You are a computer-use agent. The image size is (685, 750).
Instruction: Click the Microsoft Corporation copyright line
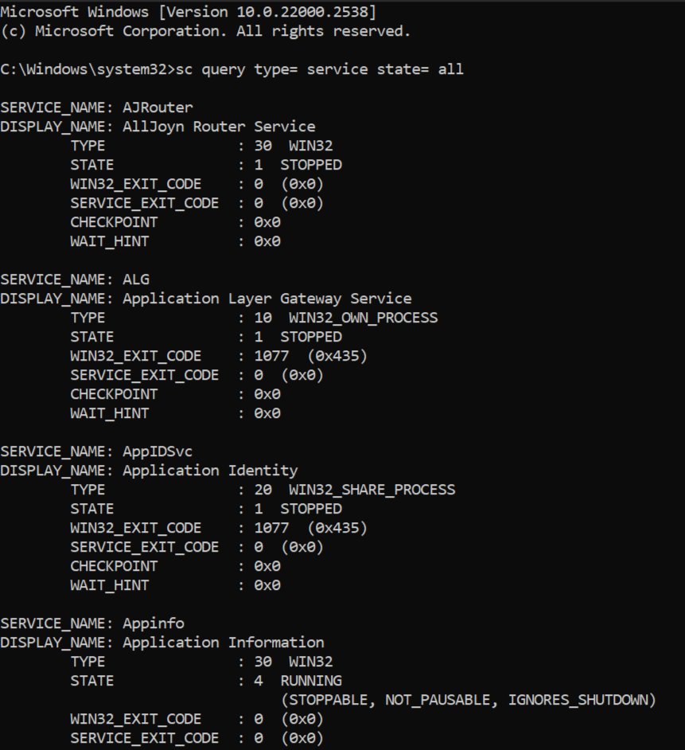pyautogui.click(x=205, y=31)
